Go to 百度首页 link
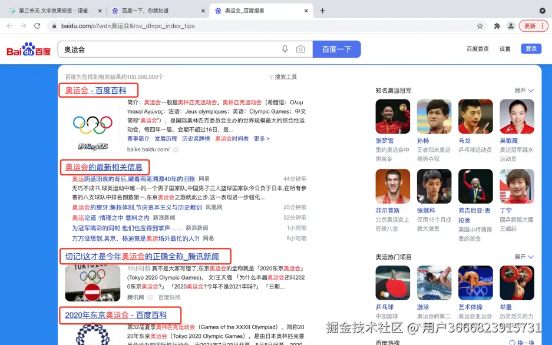Screen dimensions: 552x345 click(x=477, y=49)
